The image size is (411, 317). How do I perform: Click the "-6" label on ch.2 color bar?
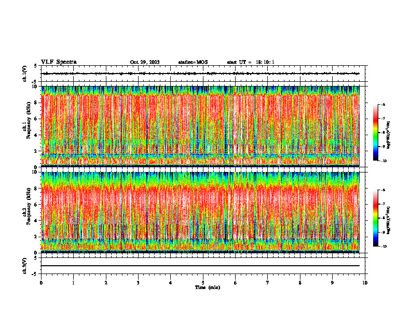(x=383, y=190)
